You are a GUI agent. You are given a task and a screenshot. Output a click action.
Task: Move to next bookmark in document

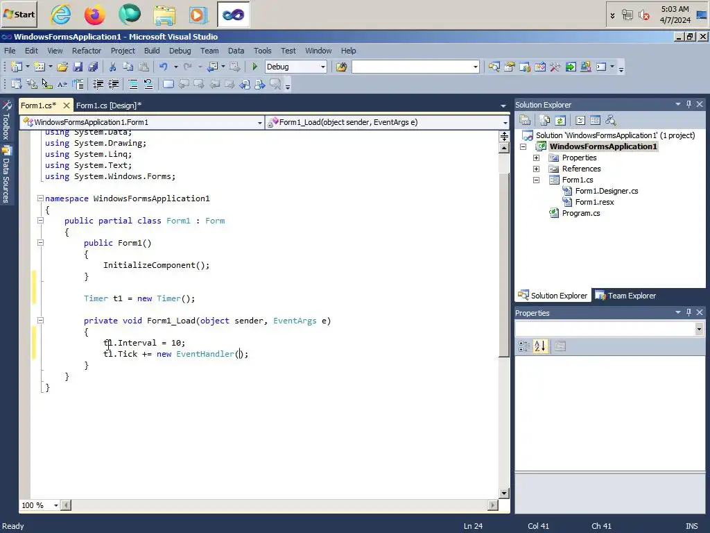coord(260,84)
